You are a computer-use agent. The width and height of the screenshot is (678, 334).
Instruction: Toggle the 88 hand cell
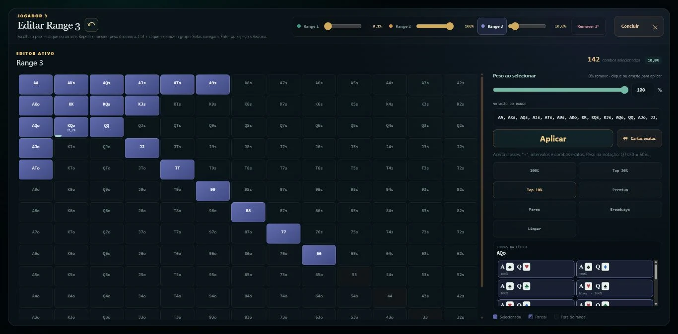tap(248, 212)
